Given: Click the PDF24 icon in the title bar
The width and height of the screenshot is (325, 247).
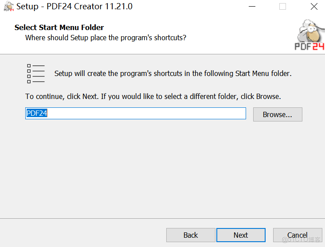Looking at the screenshot, I should [x=8, y=7].
